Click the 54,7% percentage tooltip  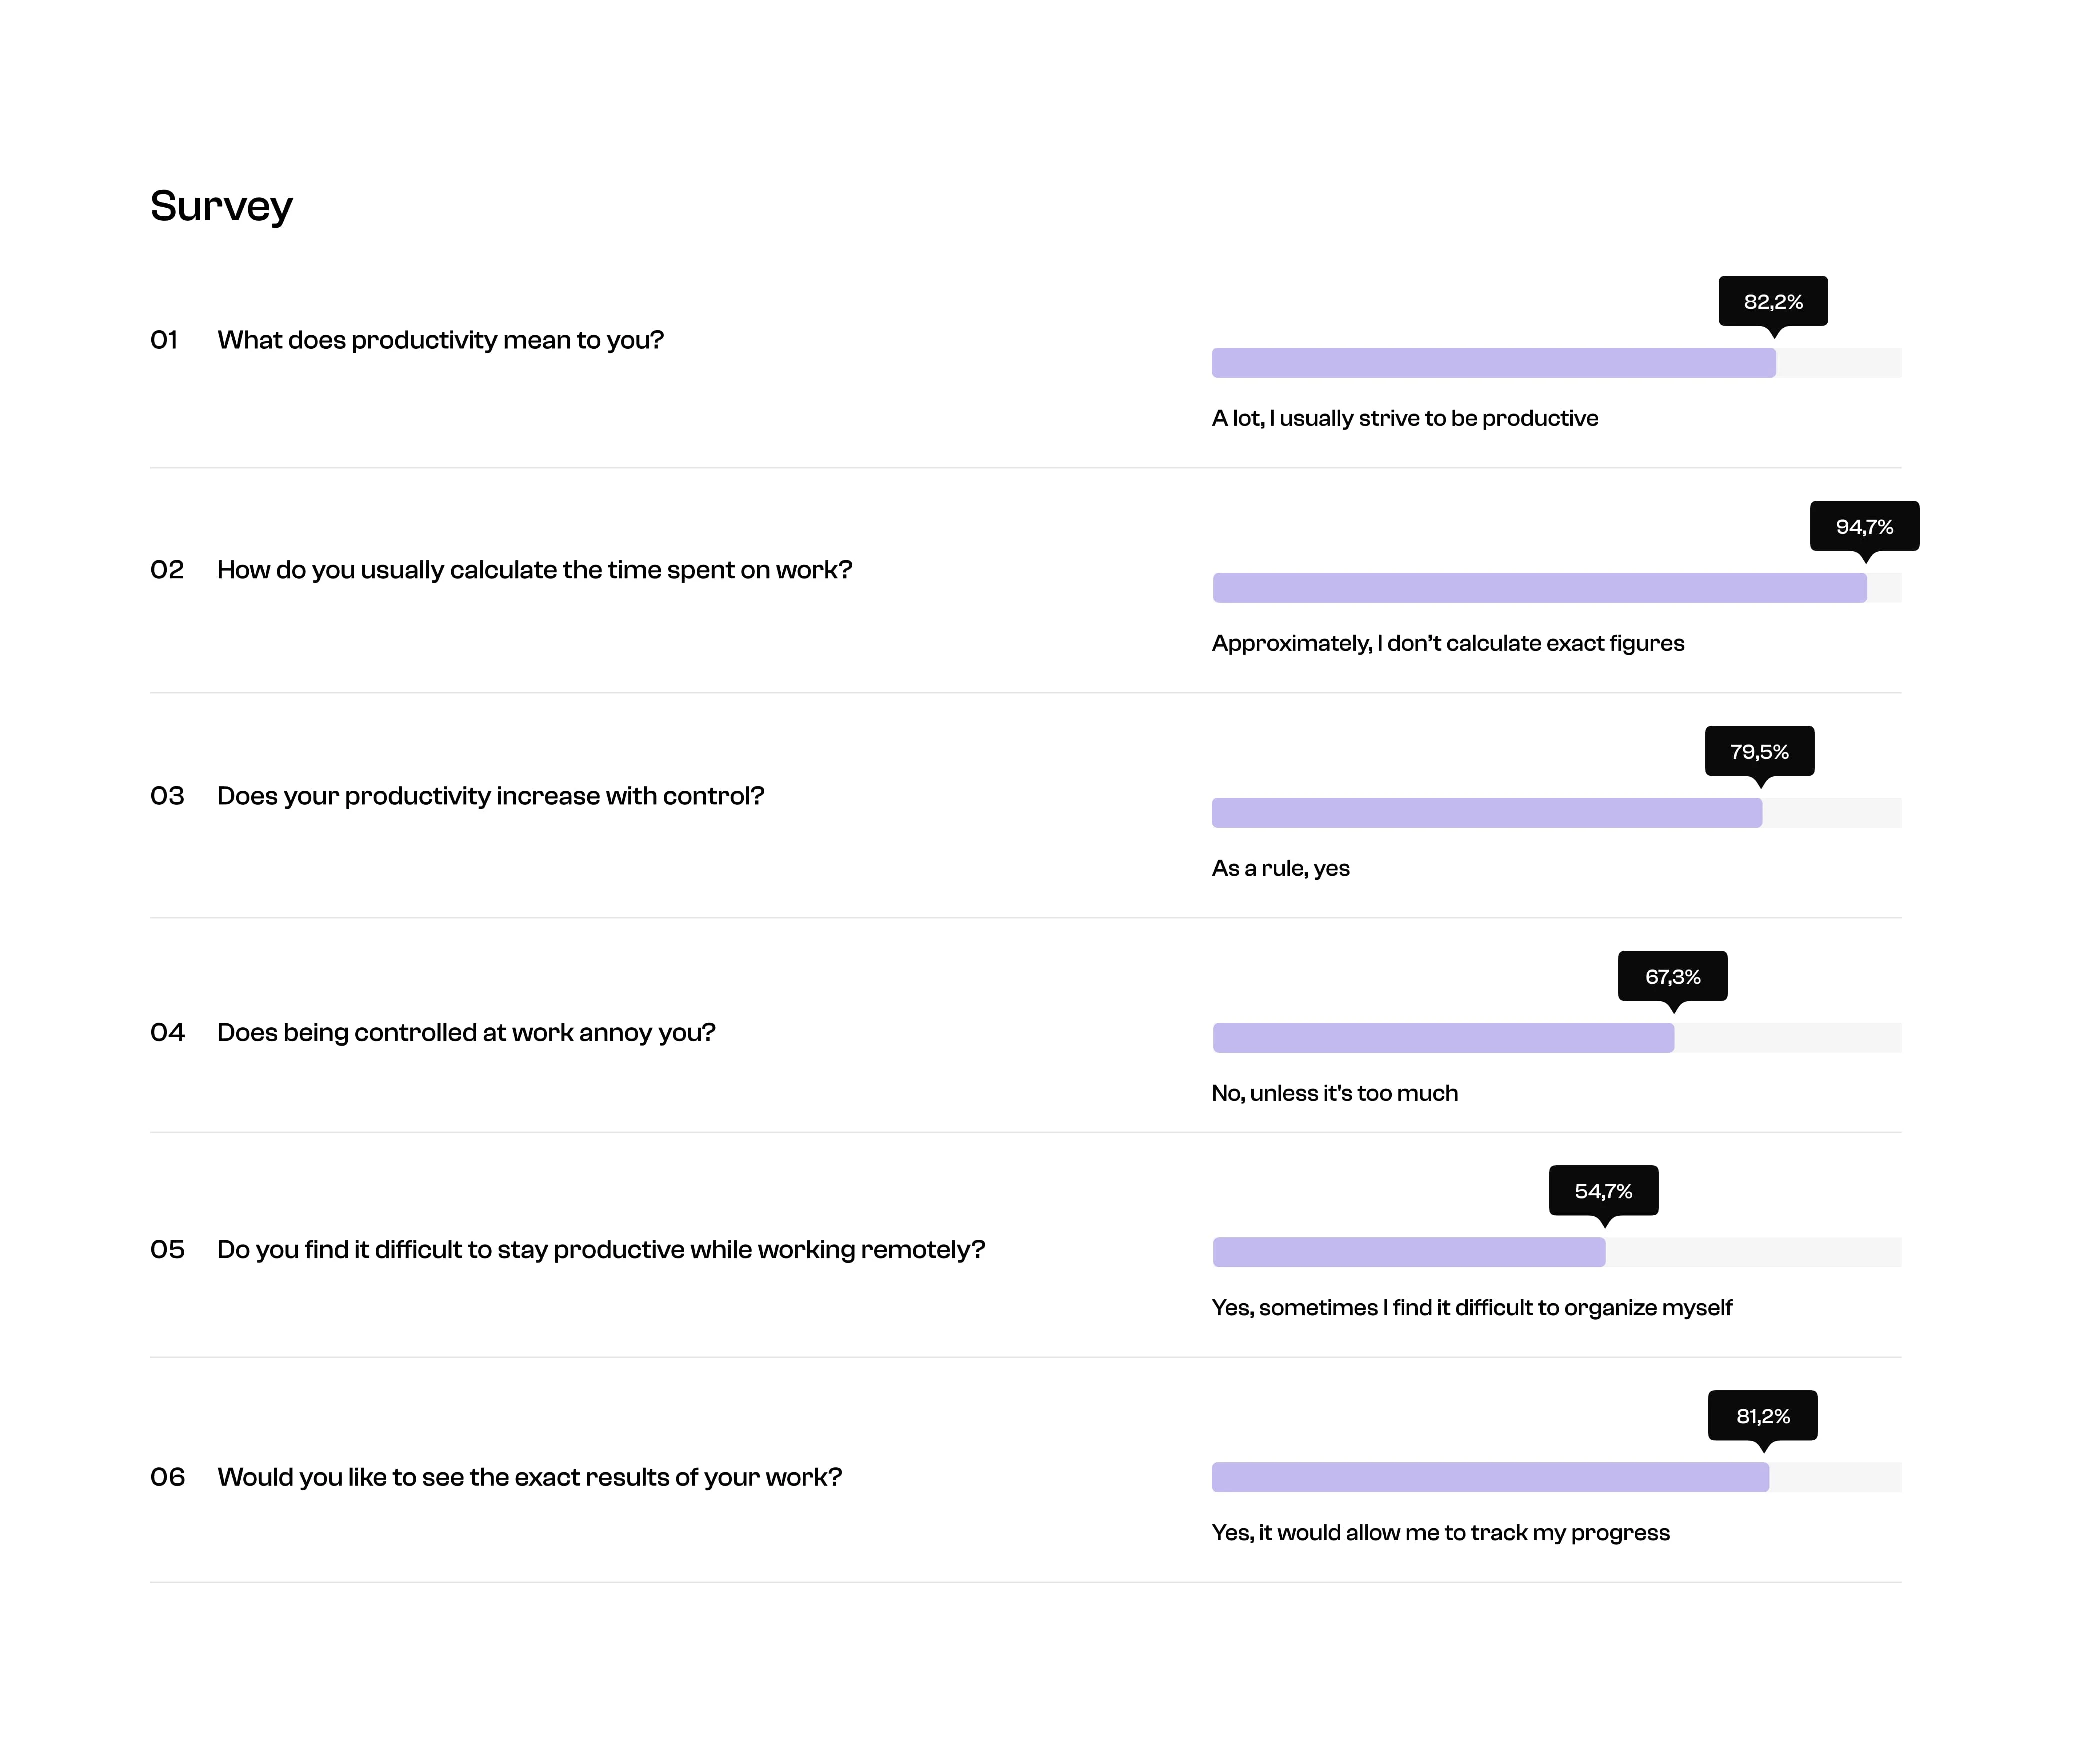tap(1603, 1190)
